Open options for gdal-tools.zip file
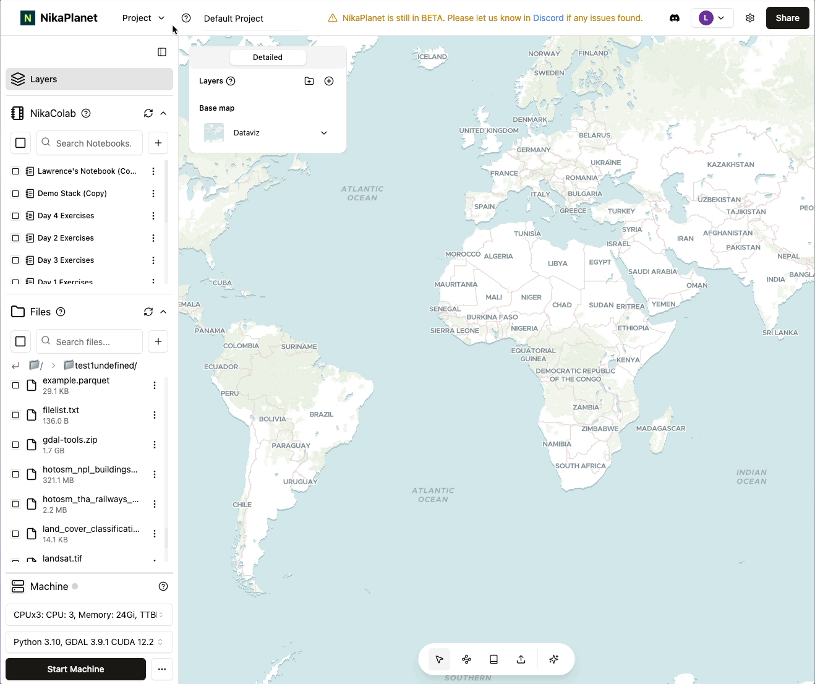Image resolution: width=815 pixels, height=684 pixels. coord(155,445)
